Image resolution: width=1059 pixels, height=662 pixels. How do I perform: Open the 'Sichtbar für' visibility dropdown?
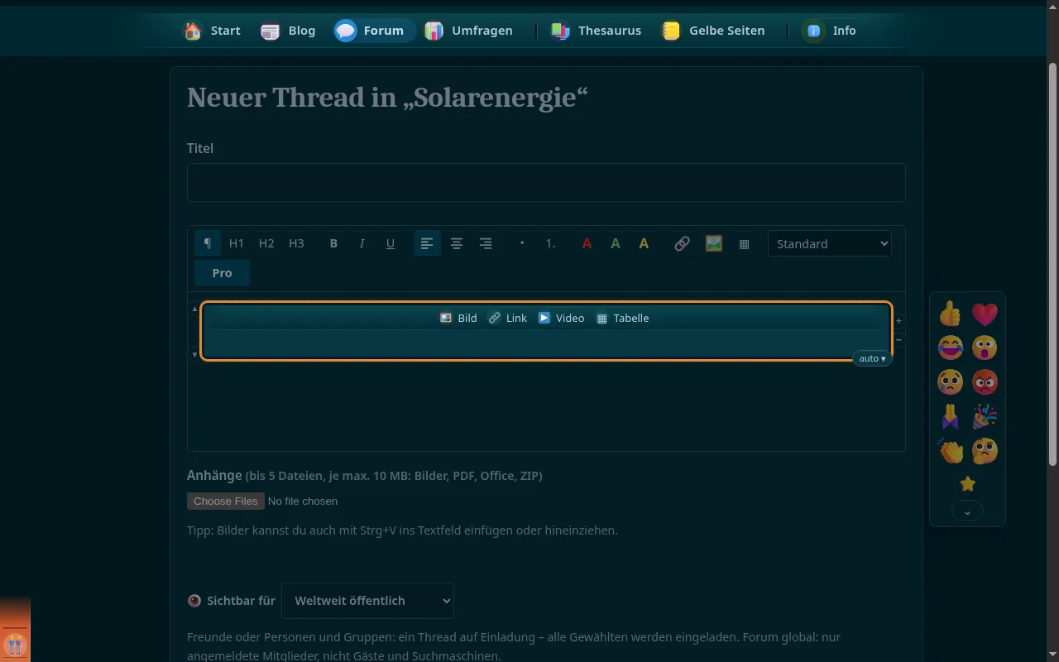click(367, 601)
